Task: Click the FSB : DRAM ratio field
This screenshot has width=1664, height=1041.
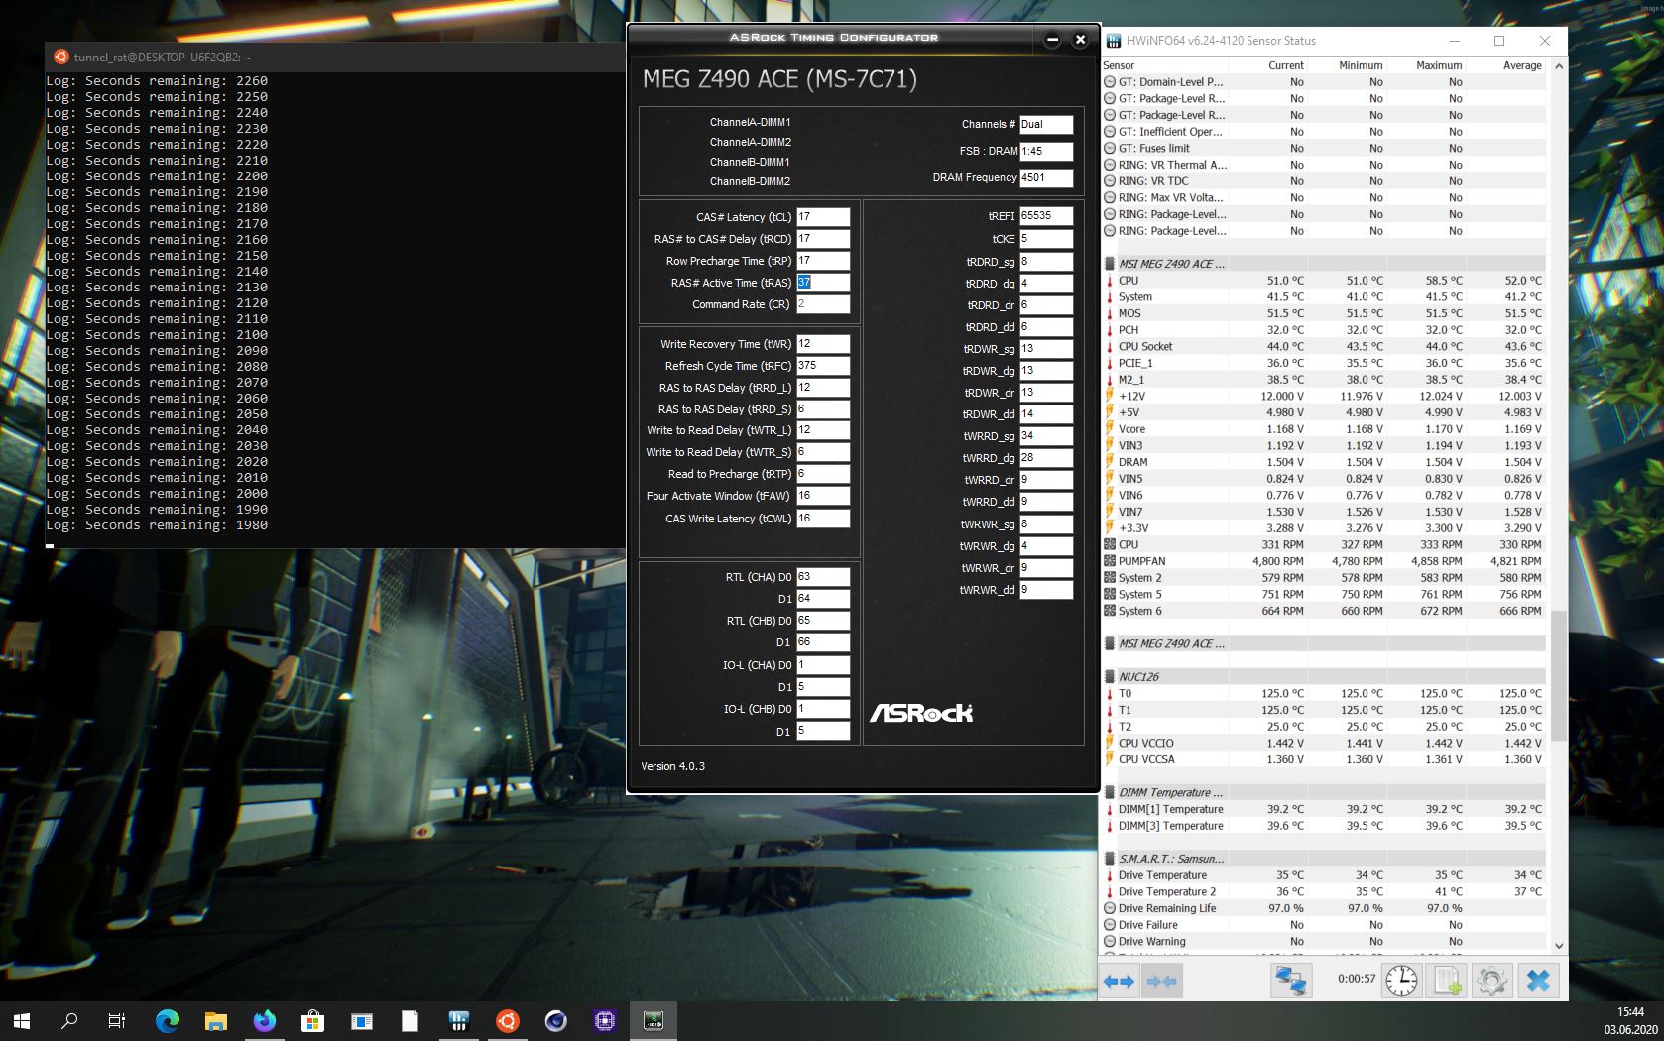Action: 1046,152
